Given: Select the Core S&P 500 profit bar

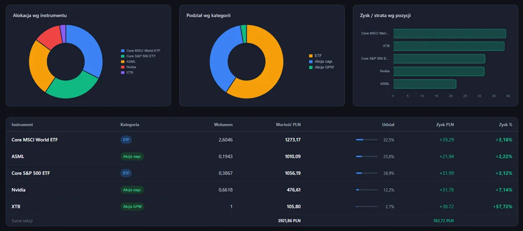Looking at the screenshot, I should tap(439, 58).
